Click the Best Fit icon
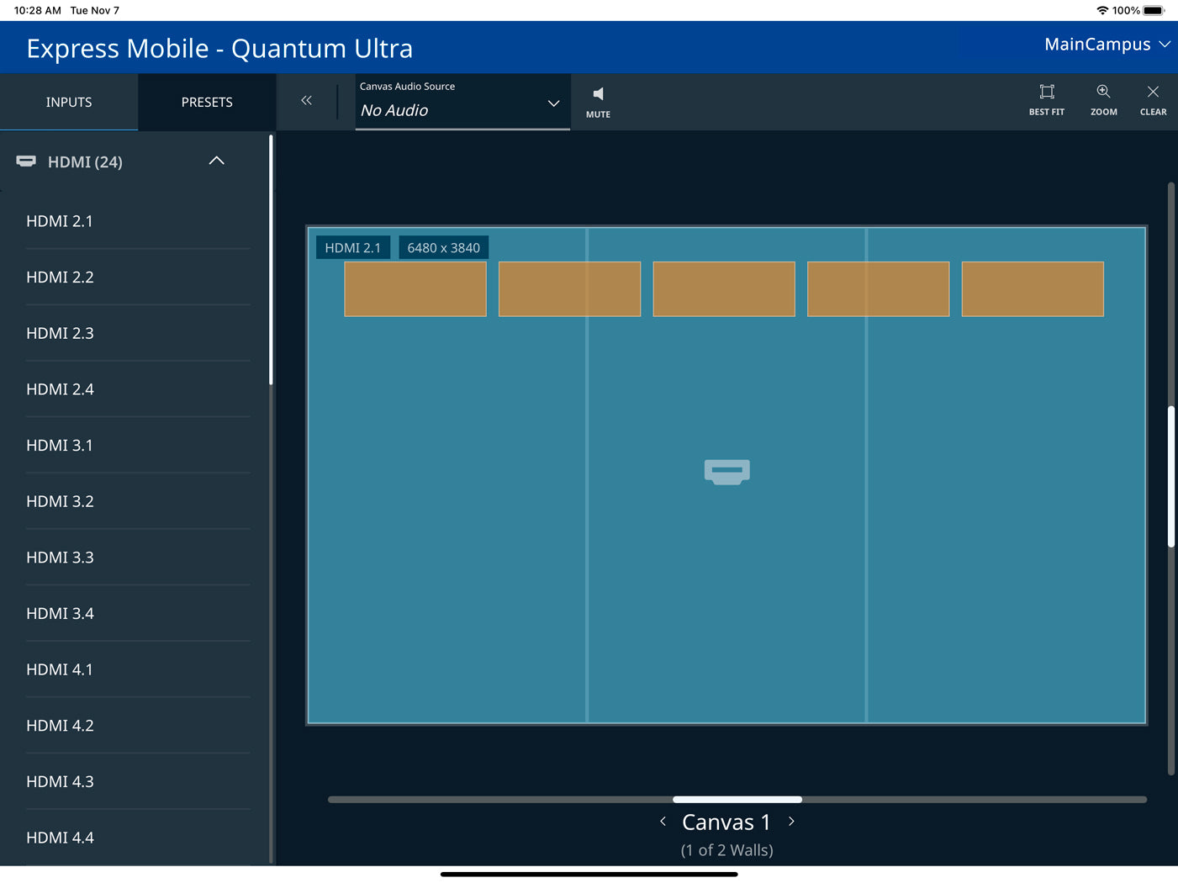 pos(1046,100)
